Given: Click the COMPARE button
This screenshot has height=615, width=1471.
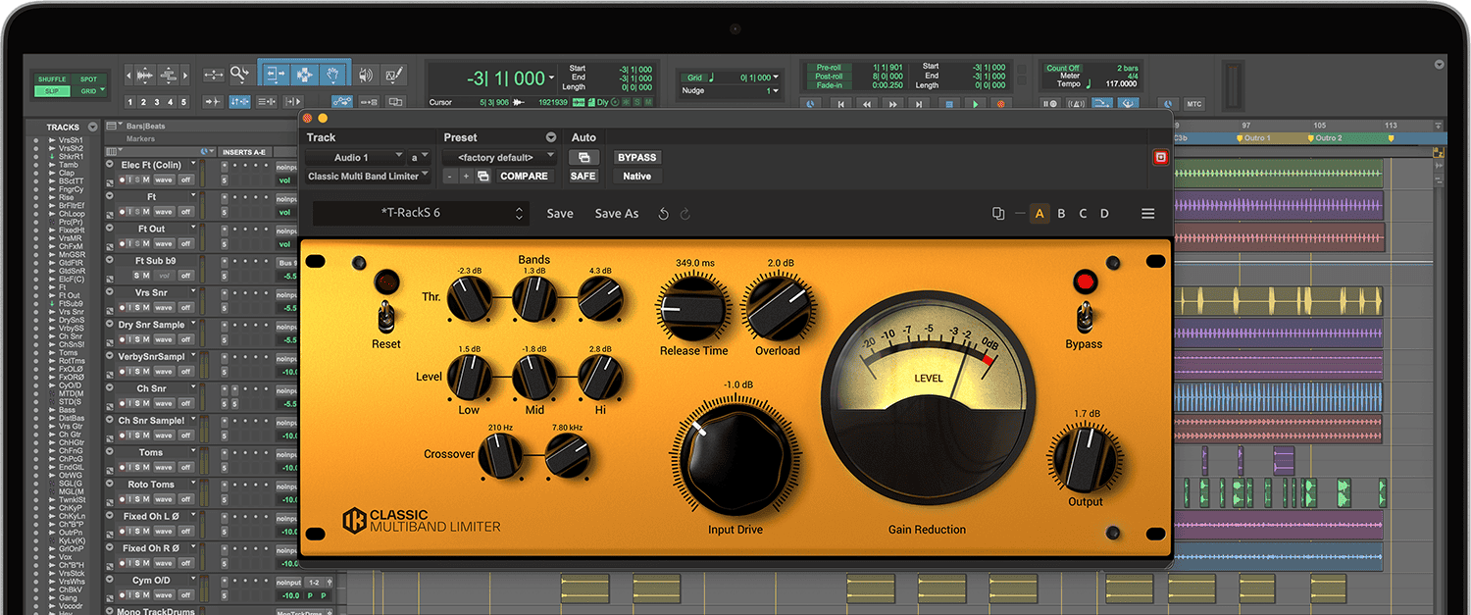Looking at the screenshot, I should tap(524, 176).
